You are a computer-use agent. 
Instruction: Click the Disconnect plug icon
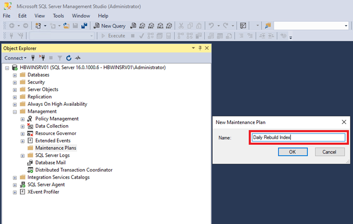(42, 58)
